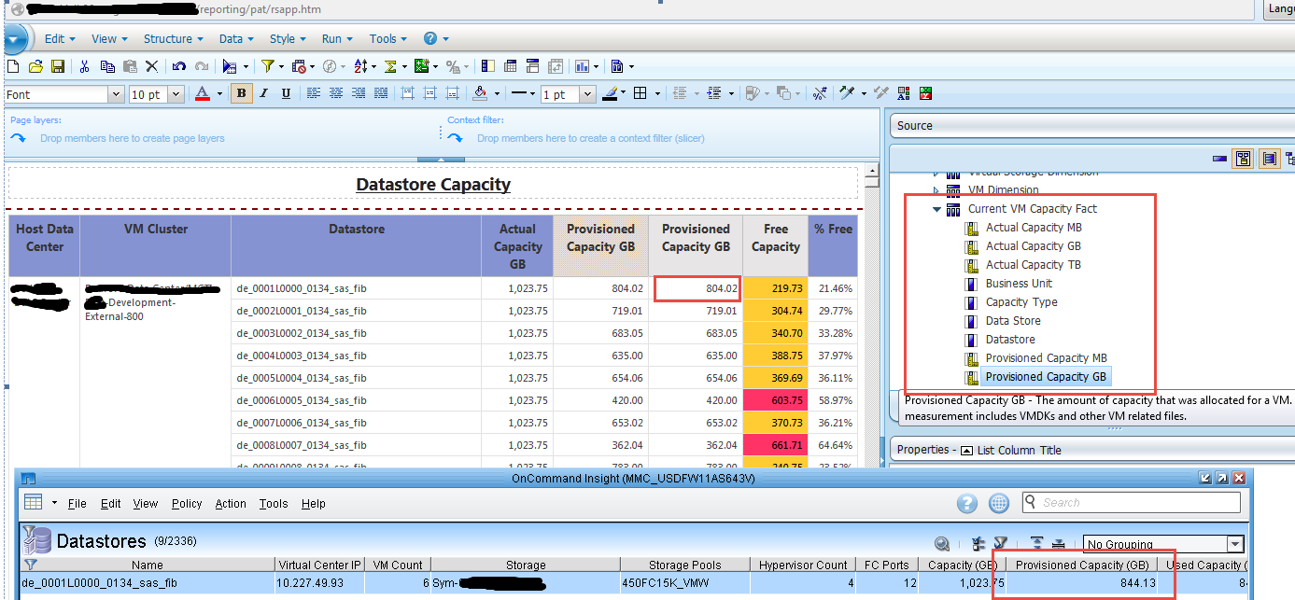
Task: Click the Undo arrow icon
Action: click(x=178, y=66)
